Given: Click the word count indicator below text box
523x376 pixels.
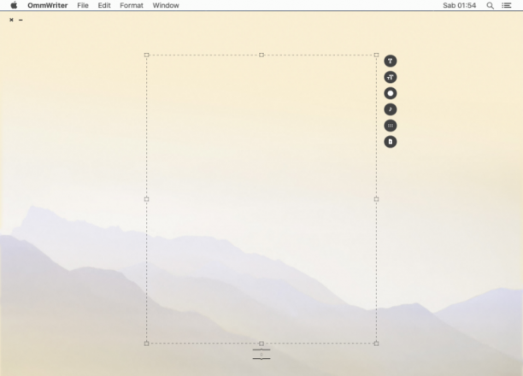Looking at the screenshot, I should 261,355.
